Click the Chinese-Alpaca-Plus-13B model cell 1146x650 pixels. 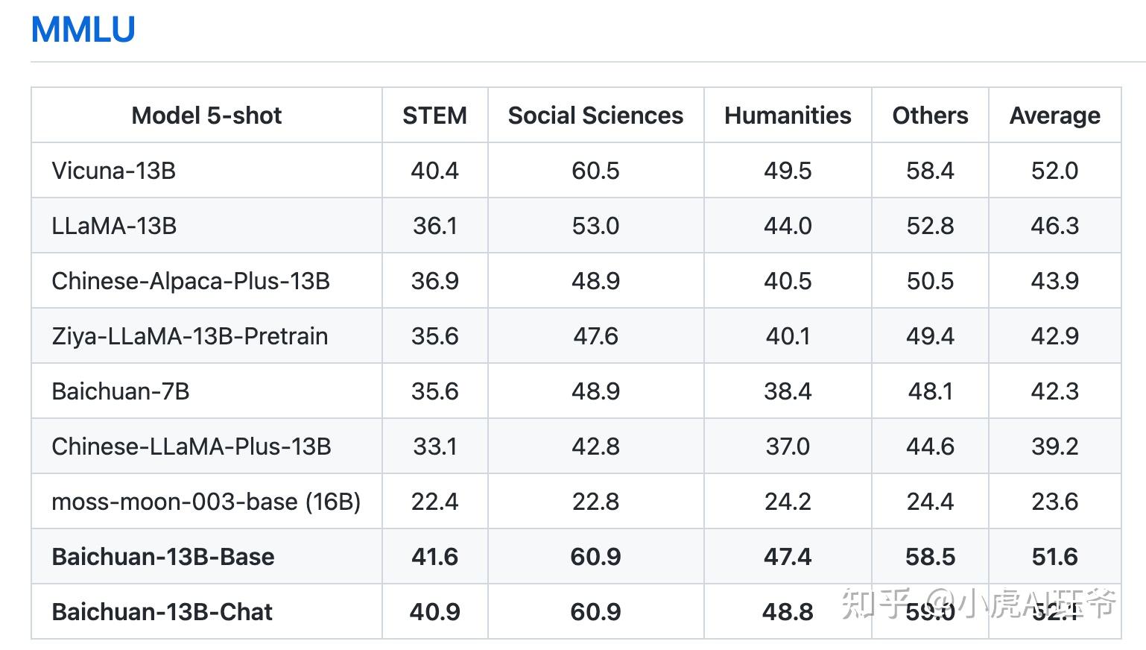click(x=191, y=281)
